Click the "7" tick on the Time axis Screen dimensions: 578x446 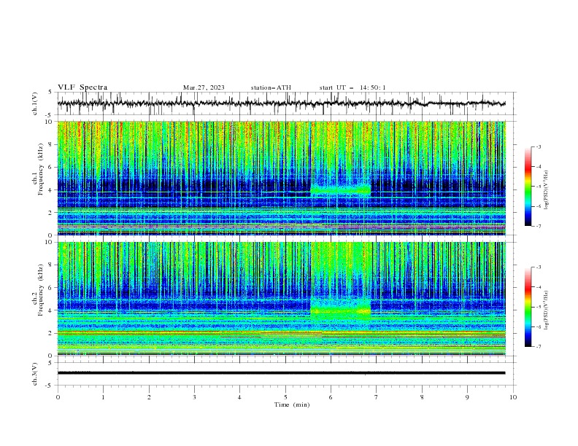pyautogui.click(x=377, y=397)
